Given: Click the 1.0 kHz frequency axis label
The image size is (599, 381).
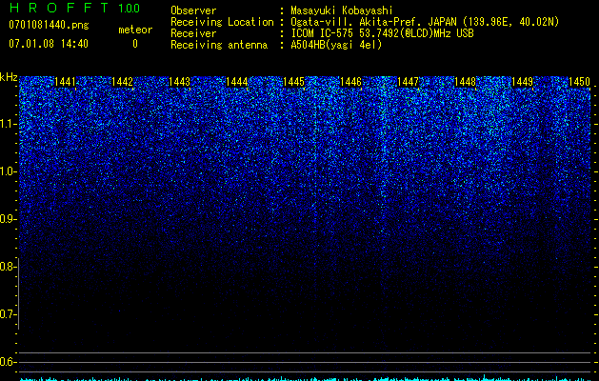Looking at the screenshot, I should [8, 171].
